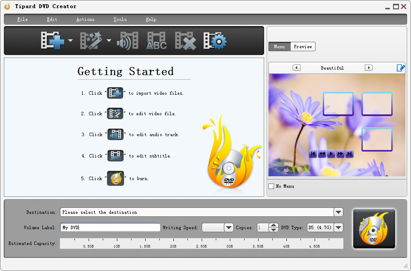Viewport: 411px width, 271px height.
Task: Open the edit audio track tool
Action: point(127,40)
